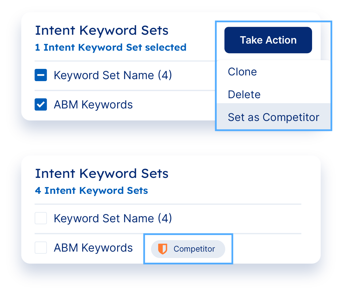The height and width of the screenshot is (294, 342).
Task: Open the Take Action dropdown
Action: click(268, 40)
